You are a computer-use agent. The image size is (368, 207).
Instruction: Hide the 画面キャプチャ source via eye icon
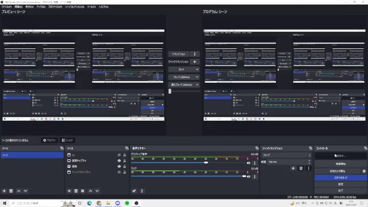(119, 161)
